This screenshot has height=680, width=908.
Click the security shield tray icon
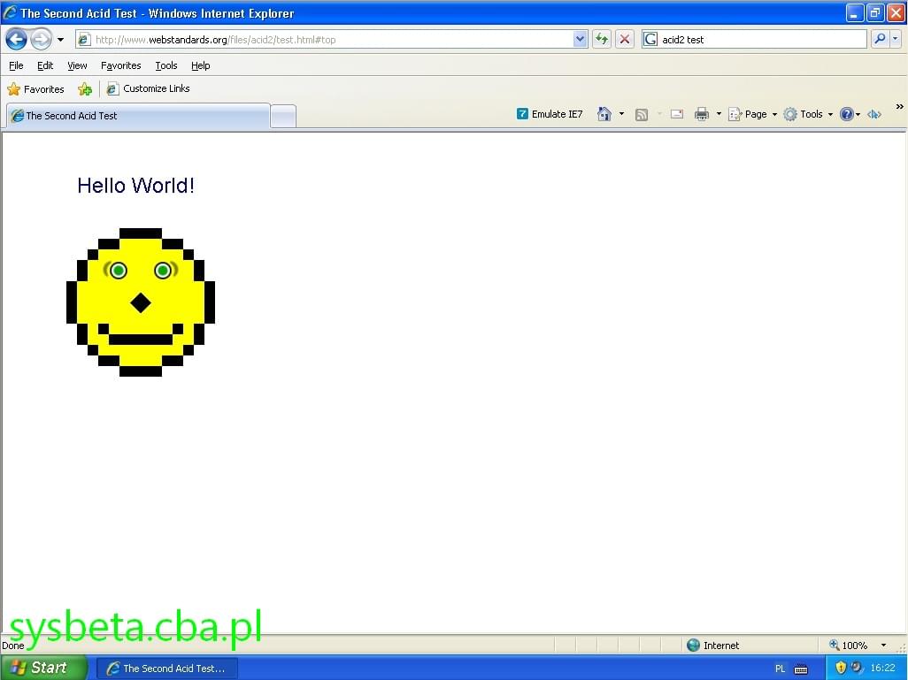[841, 668]
